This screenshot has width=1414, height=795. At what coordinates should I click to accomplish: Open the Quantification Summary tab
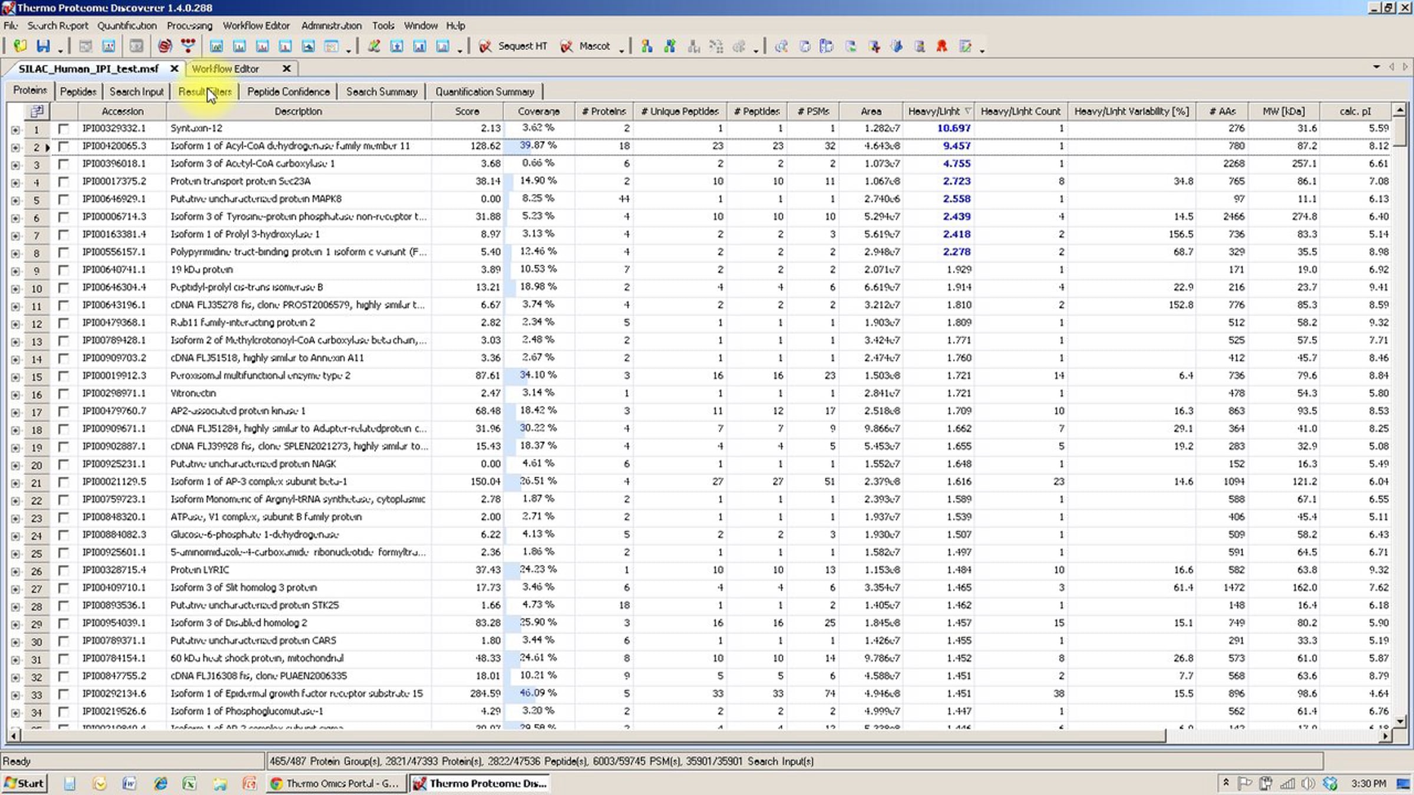(x=485, y=91)
